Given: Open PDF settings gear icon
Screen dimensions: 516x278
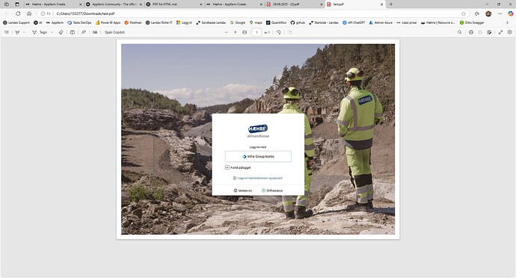Looking at the screenshot, I should 510,32.
